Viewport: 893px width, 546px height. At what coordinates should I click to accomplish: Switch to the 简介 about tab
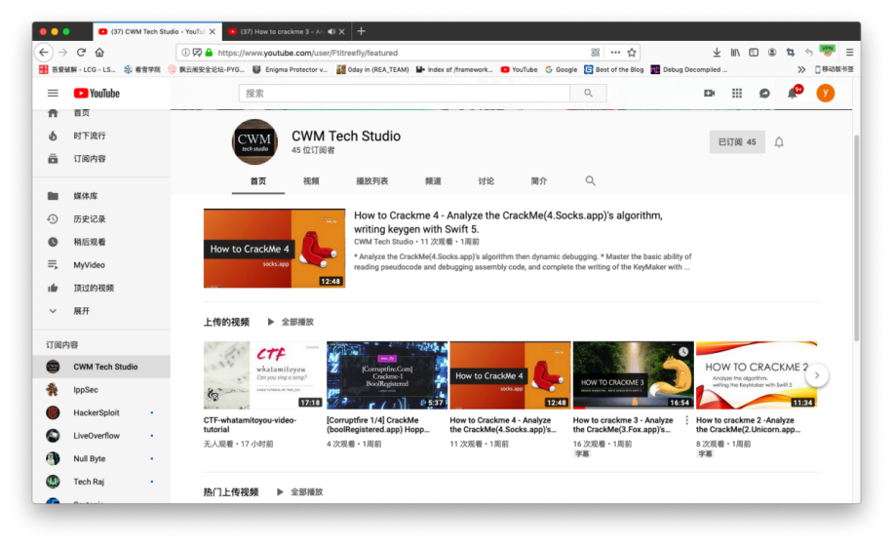point(539,181)
